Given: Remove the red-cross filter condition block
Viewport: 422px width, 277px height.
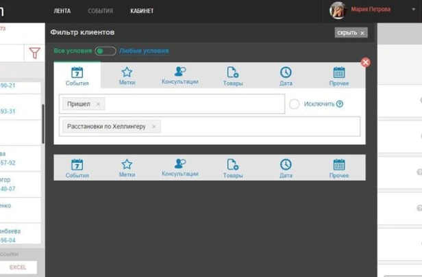Looking at the screenshot, I should (365, 62).
